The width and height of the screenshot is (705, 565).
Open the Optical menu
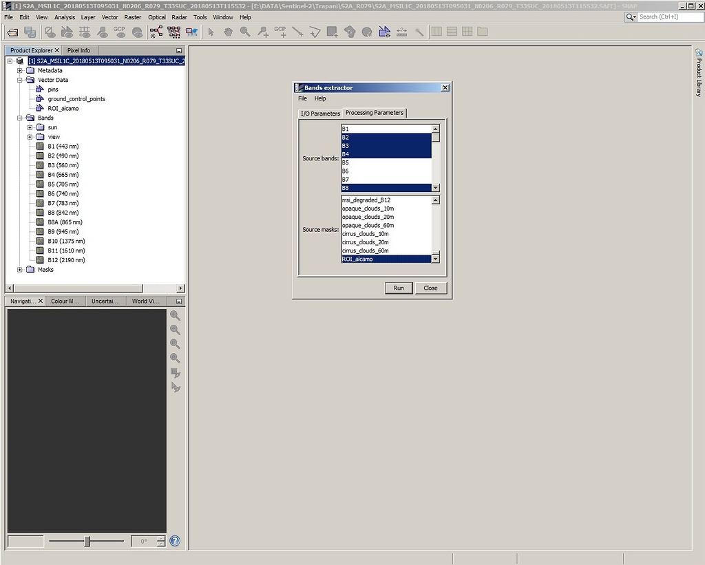pos(156,17)
